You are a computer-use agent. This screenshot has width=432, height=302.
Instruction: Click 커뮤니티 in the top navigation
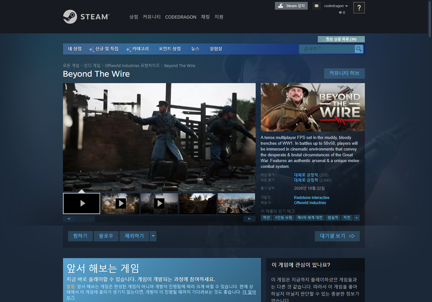tap(152, 17)
